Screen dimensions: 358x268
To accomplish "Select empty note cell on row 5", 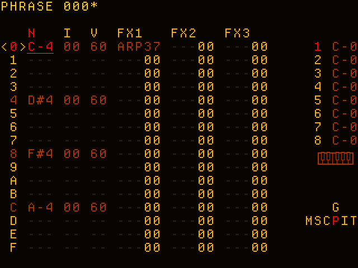I will (40, 114).
